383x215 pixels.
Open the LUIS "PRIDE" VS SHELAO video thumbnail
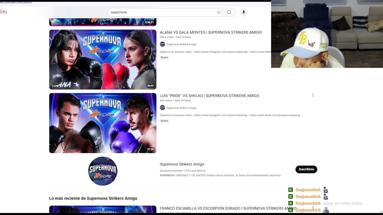(x=103, y=123)
